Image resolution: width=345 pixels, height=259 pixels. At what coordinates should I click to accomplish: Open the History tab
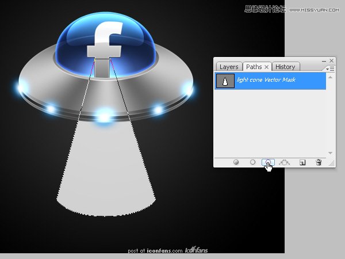[x=285, y=67]
